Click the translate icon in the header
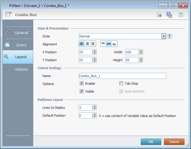Image resolution: width=191 pixels, height=149 pixels. tap(169, 15)
